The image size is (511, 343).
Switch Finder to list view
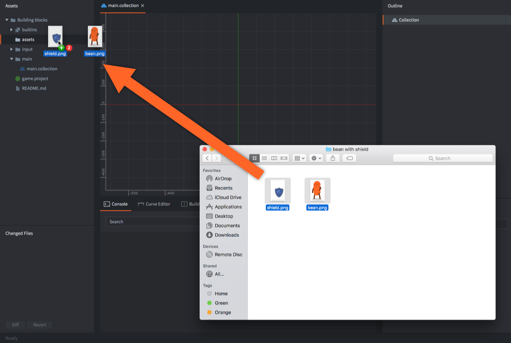point(264,158)
